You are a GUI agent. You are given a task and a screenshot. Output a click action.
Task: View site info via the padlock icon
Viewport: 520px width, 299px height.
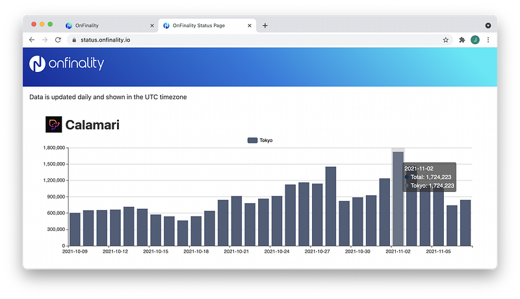click(x=74, y=40)
